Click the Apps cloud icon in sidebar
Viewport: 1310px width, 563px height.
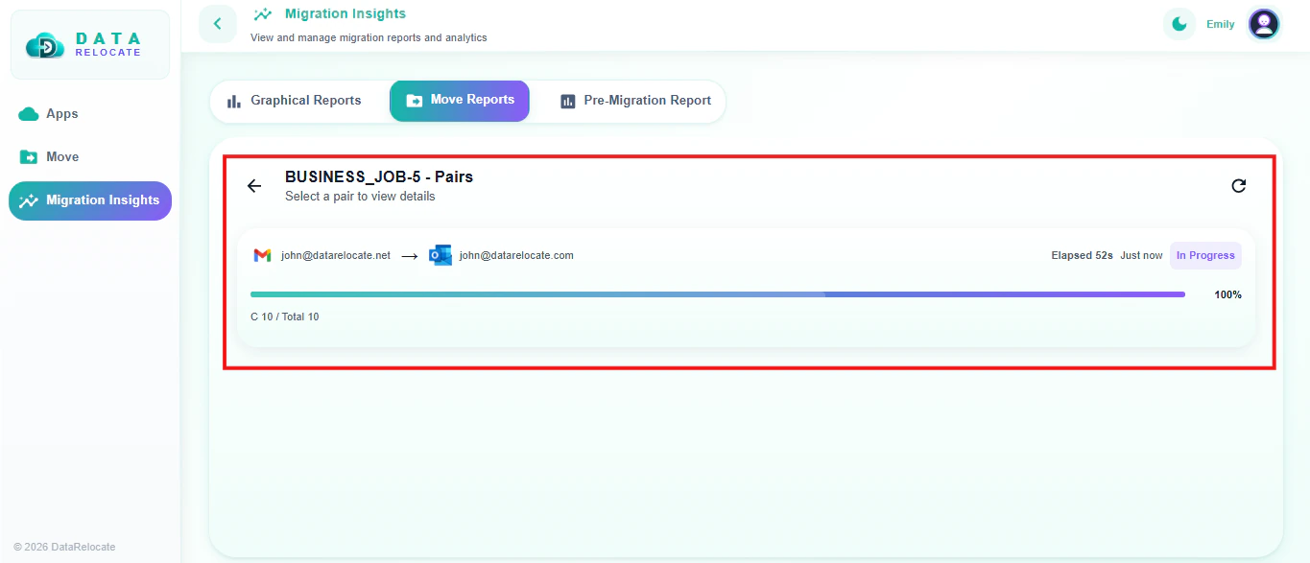pyautogui.click(x=29, y=114)
